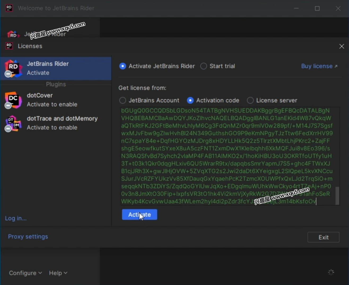Choose the Activation code radio option
This screenshot has width=349, height=285.
(x=190, y=100)
